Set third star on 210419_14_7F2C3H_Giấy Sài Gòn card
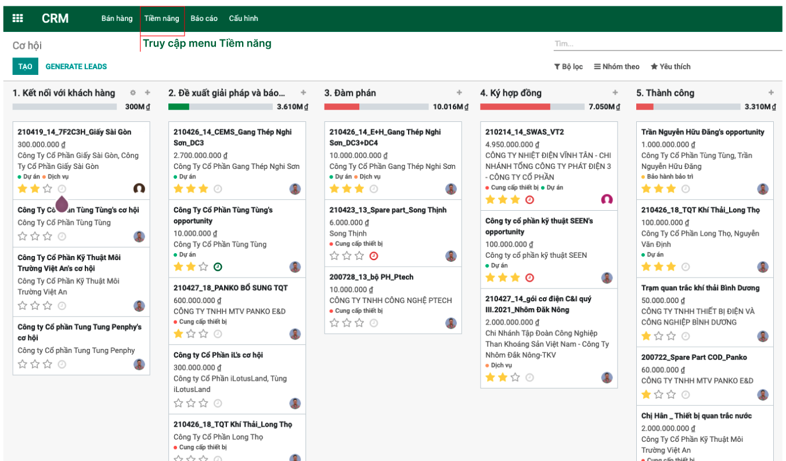This screenshot has height=461, width=786. point(48,189)
